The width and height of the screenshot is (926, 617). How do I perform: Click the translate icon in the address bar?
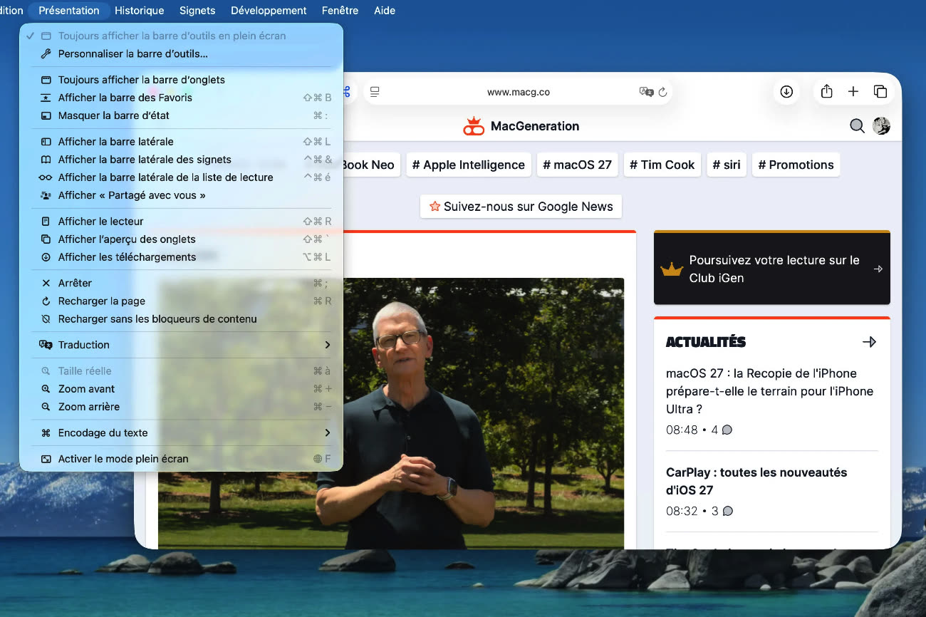click(x=646, y=92)
